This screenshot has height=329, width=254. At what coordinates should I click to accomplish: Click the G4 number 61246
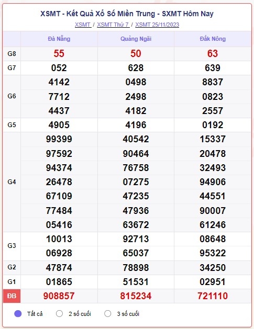[x=213, y=225]
